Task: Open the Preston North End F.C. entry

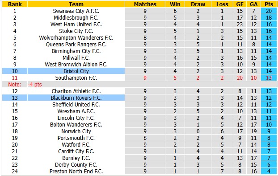Action: (x=76, y=171)
